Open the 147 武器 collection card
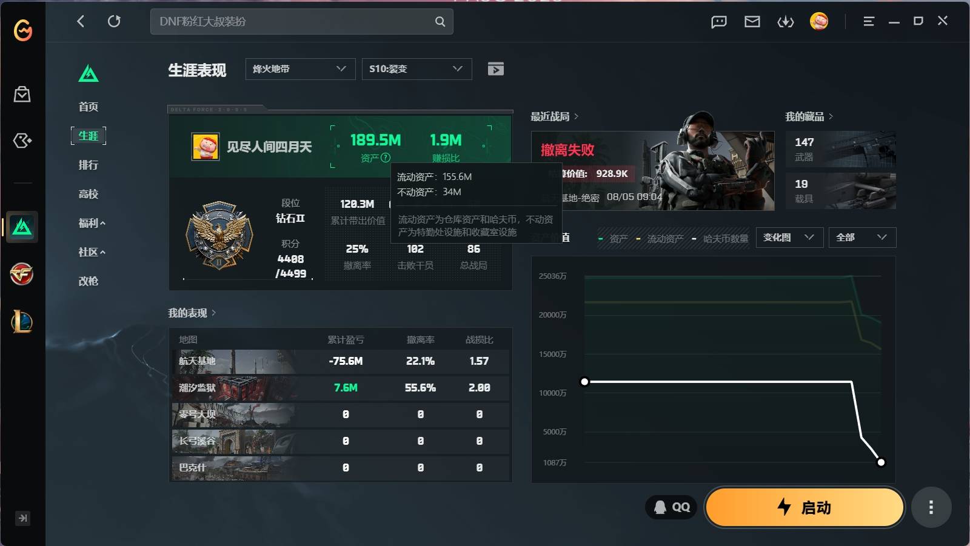The width and height of the screenshot is (970, 546). (x=841, y=149)
